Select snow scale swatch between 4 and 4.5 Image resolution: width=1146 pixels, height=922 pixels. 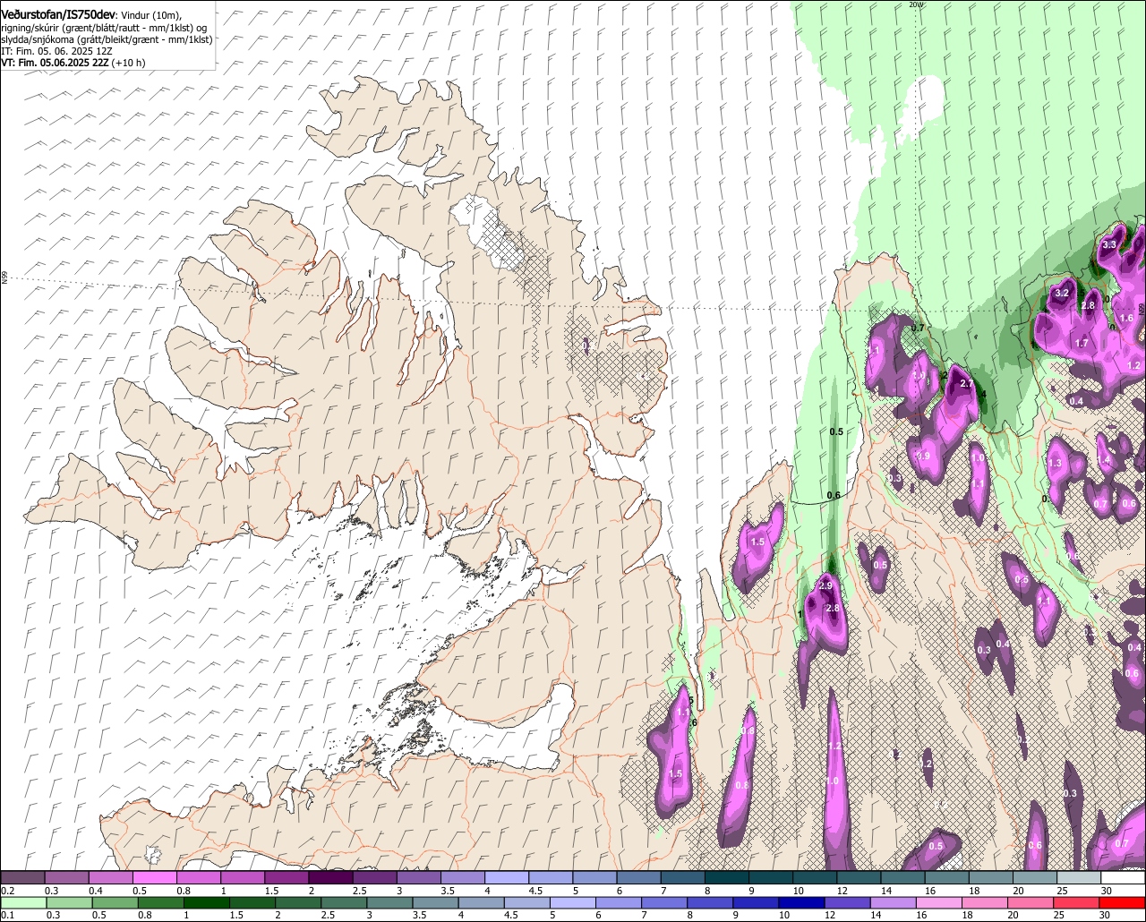tap(508, 877)
